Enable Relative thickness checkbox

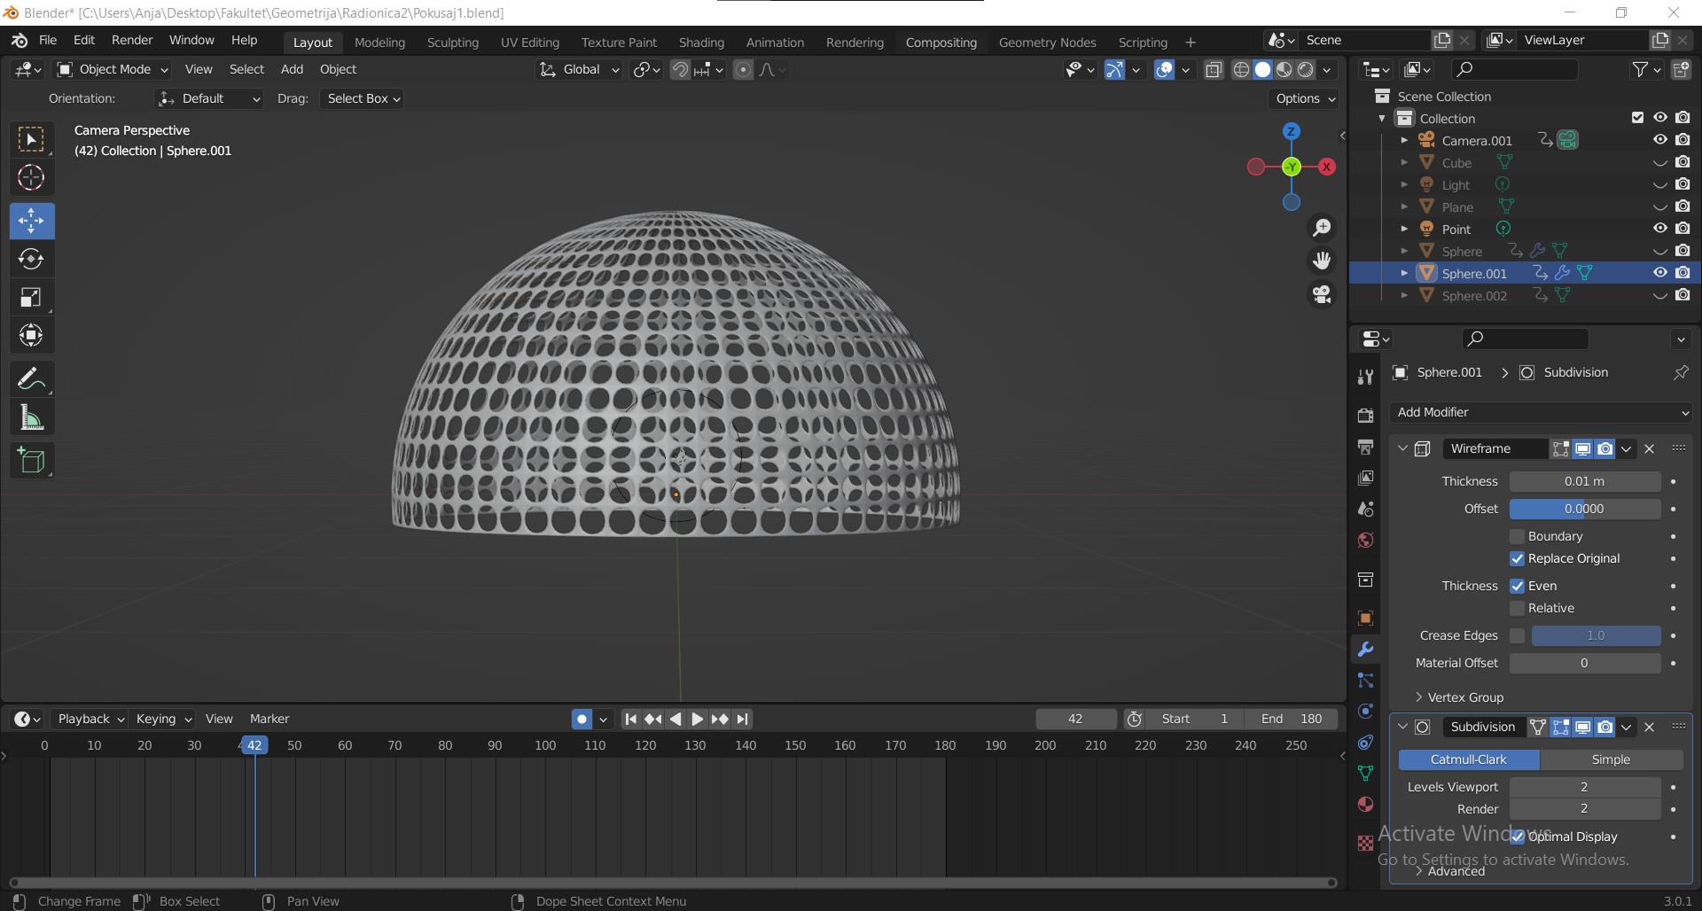coord(1517,608)
